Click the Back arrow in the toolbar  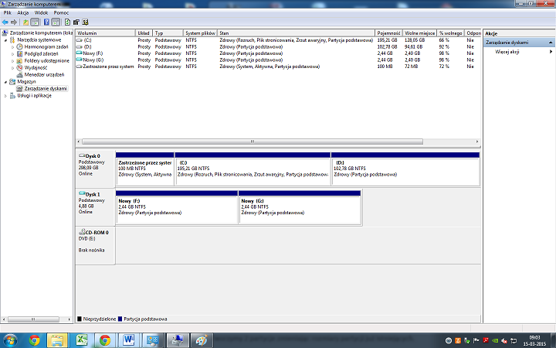pyautogui.click(x=5, y=22)
